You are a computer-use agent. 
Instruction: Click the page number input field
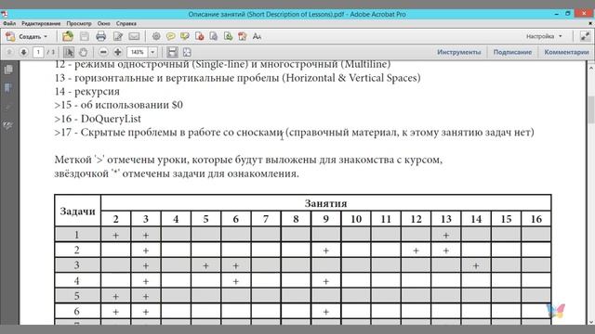click(x=38, y=52)
